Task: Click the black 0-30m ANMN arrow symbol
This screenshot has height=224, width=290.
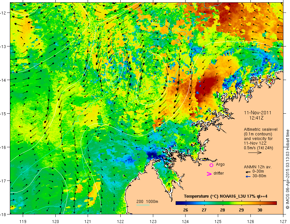Action: point(248,172)
